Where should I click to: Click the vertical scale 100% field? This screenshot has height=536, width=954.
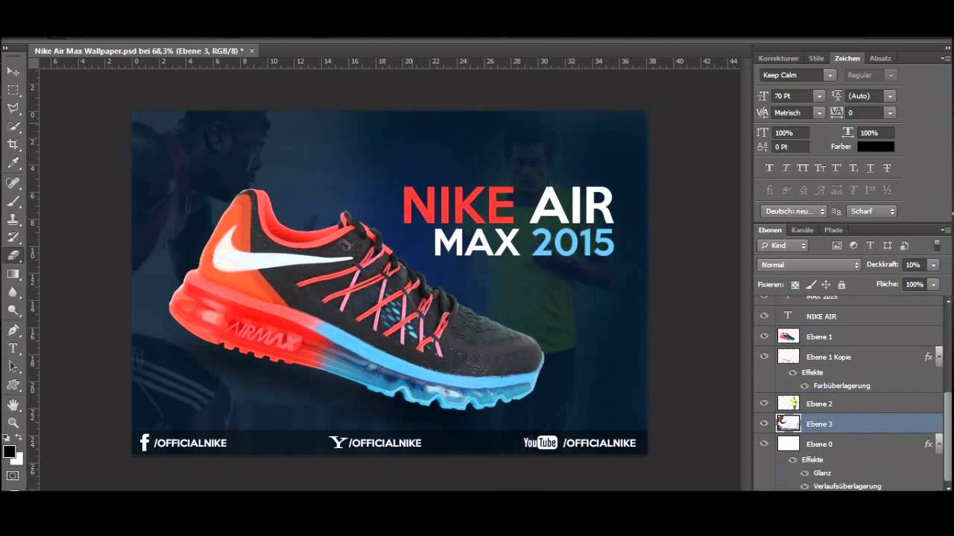coord(789,133)
